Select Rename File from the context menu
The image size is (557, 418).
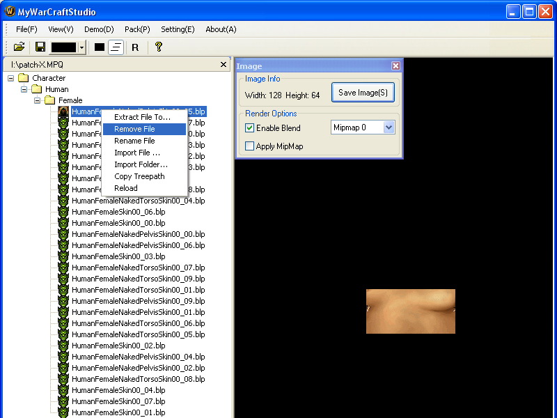144,141
